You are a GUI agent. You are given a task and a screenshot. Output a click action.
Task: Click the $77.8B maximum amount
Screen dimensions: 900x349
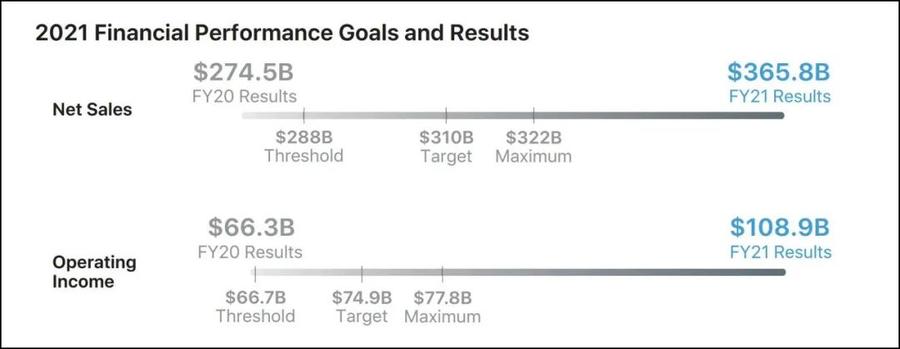(x=442, y=297)
